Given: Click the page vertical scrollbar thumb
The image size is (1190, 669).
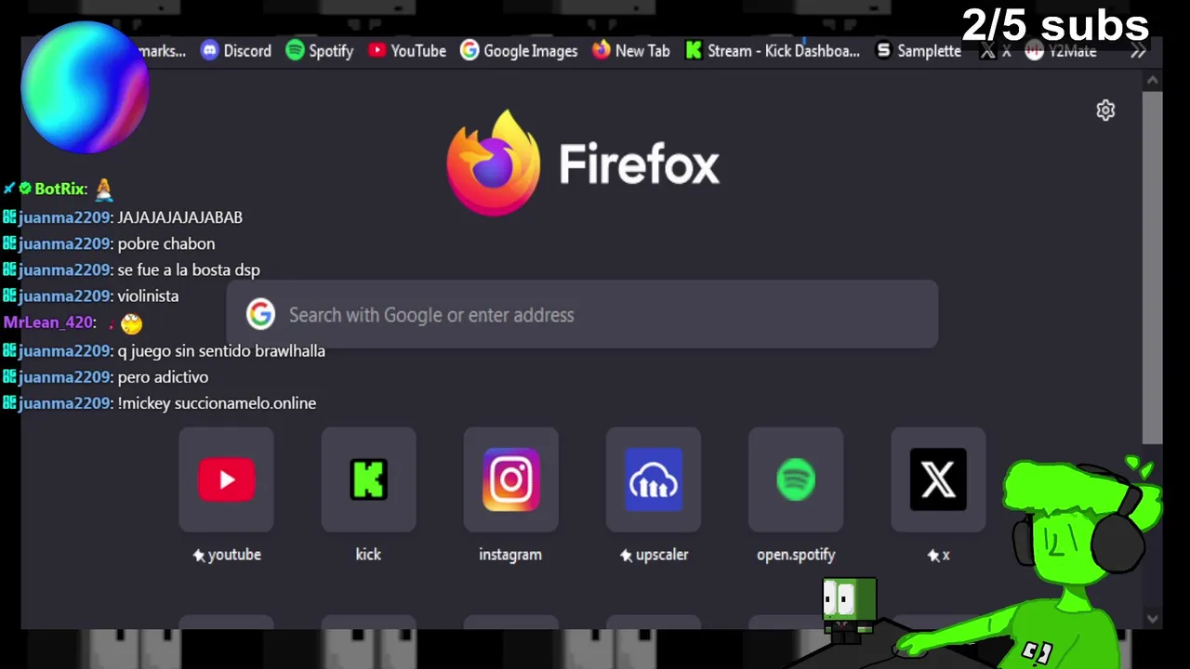Looking at the screenshot, I should (1152, 268).
